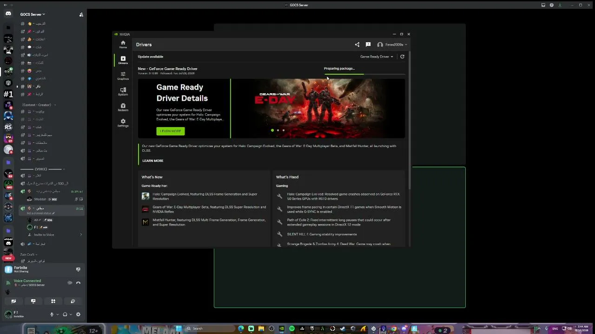The image size is (595, 334).
Task: Open Discord User Settings gear
Action: click(78, 315)
